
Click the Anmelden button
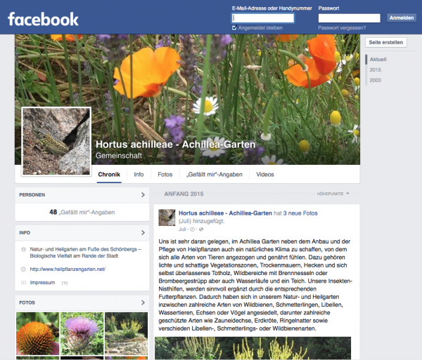(402, 18)
